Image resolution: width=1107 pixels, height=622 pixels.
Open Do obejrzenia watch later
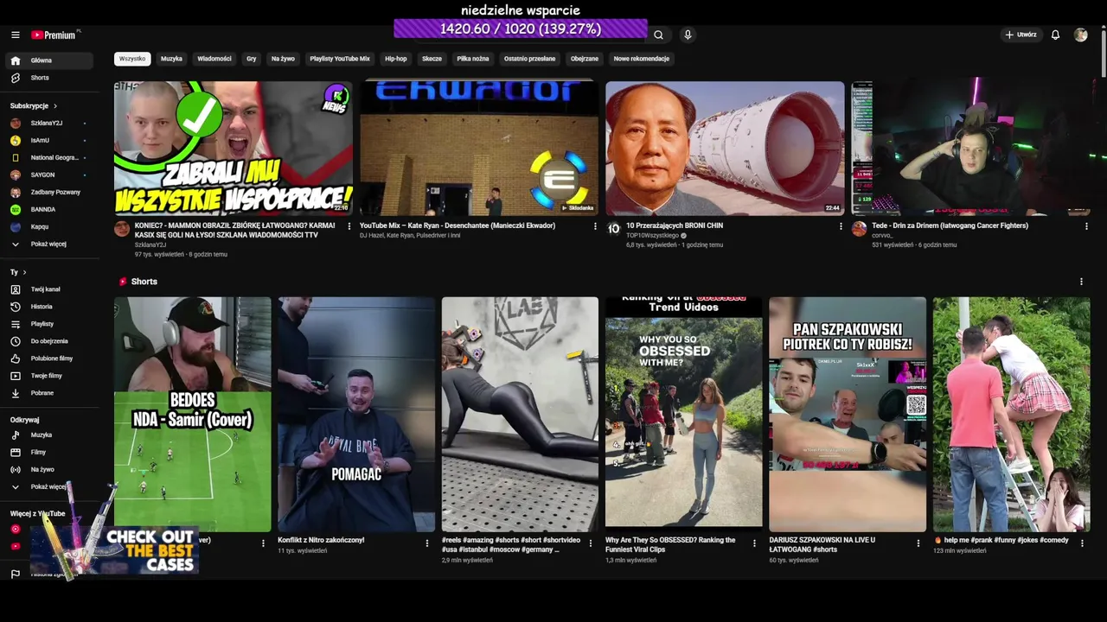click(x=48, y=341)
